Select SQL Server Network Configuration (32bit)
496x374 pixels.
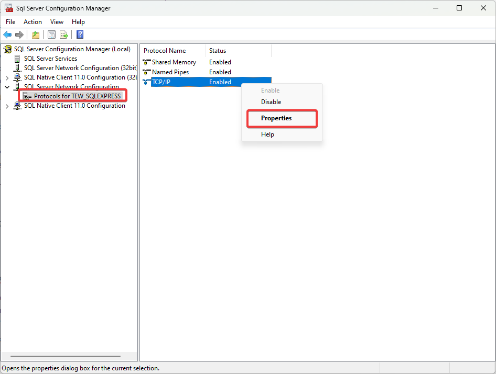click(80, 68)
